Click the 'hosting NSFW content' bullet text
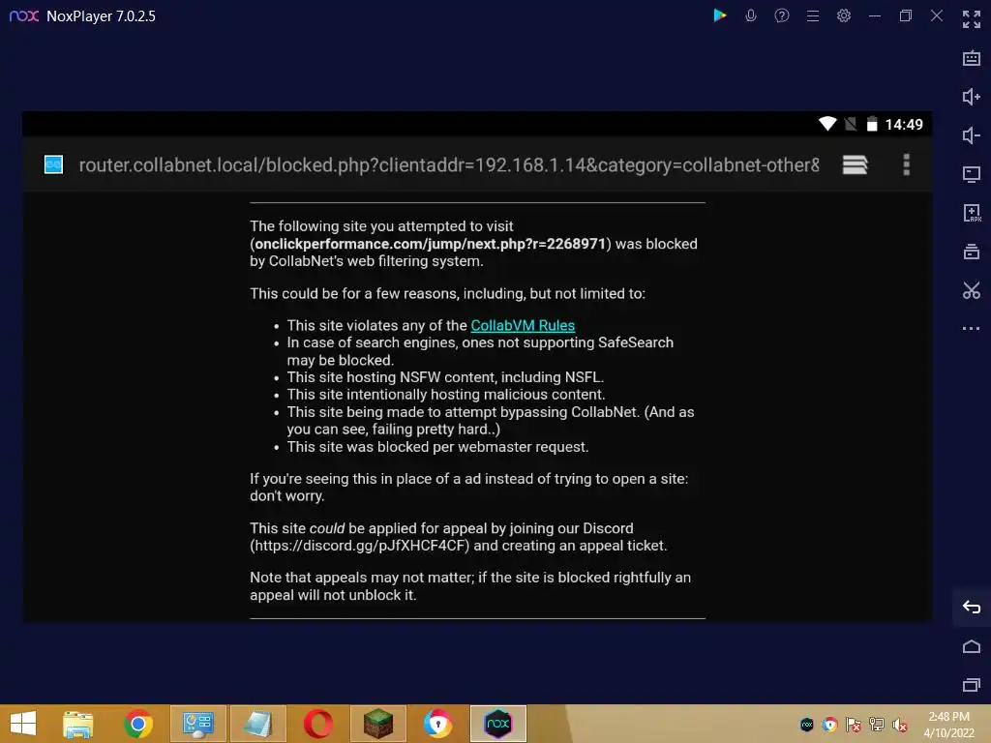991x743 pixels. [445, 377]
